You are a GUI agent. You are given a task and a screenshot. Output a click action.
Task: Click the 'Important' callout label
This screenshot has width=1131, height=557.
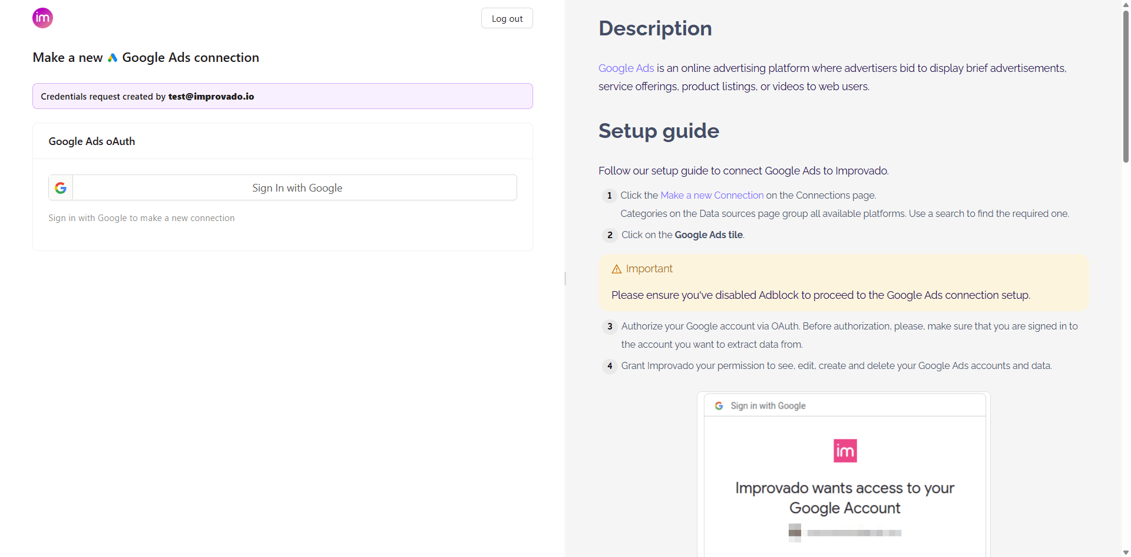(x=649, y=269)
